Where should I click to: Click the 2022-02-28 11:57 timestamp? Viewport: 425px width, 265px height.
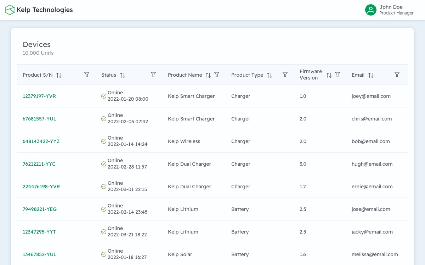[x=127, y=167]
